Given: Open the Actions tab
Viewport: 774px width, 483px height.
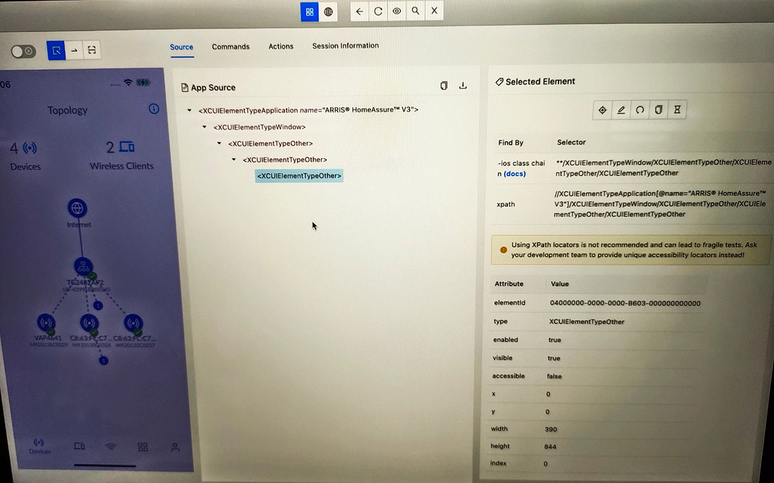Looking at the screenshot, I should (x=281, y=46).
